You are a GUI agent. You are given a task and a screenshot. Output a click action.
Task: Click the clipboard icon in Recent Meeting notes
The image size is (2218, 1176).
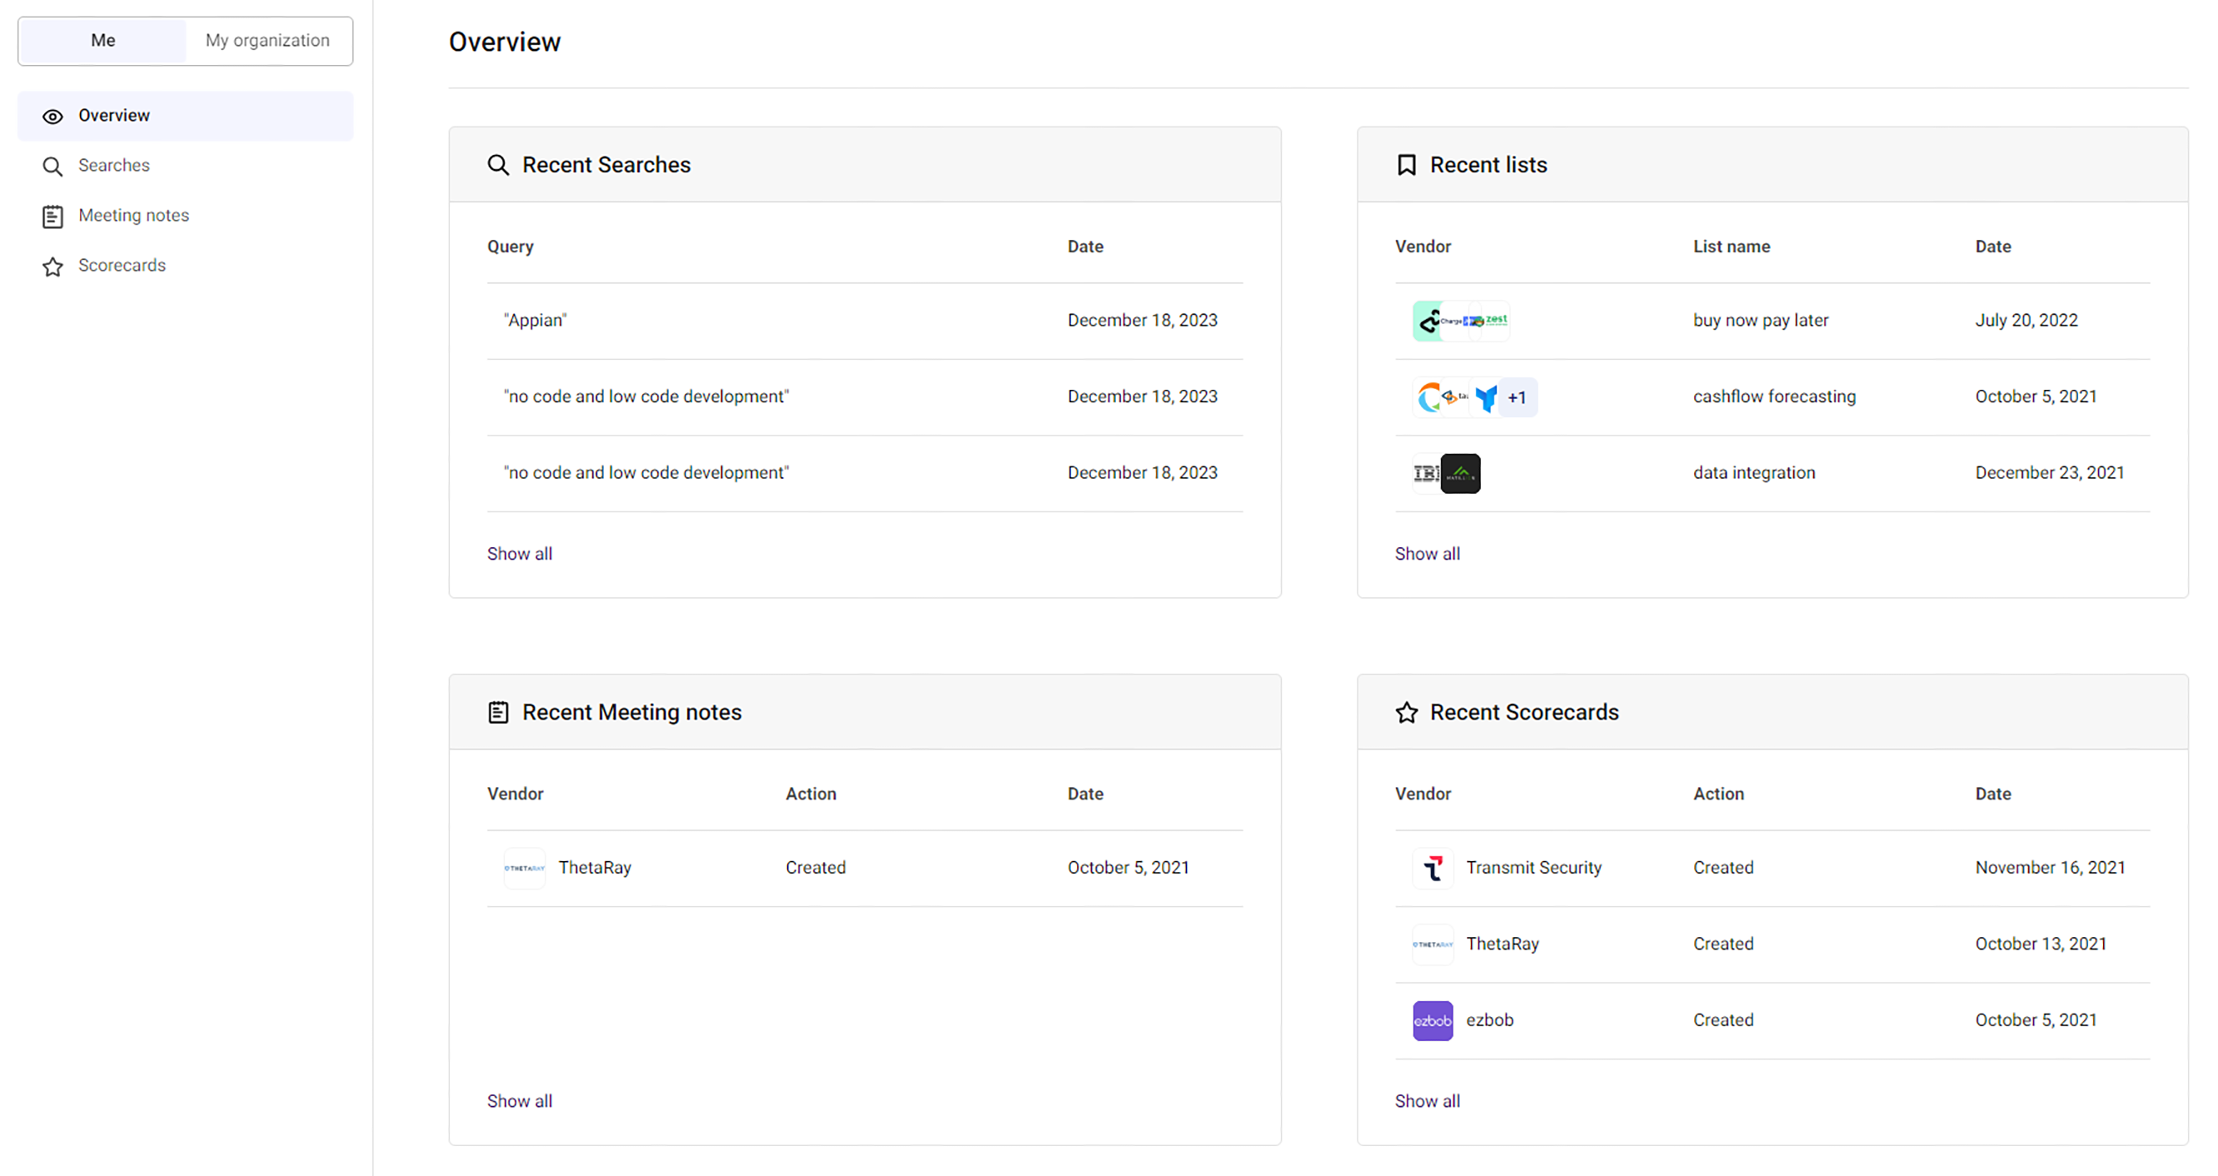tap(499, 712)
